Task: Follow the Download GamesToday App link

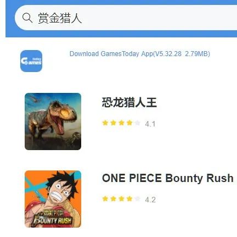Action: coord(140,54)
